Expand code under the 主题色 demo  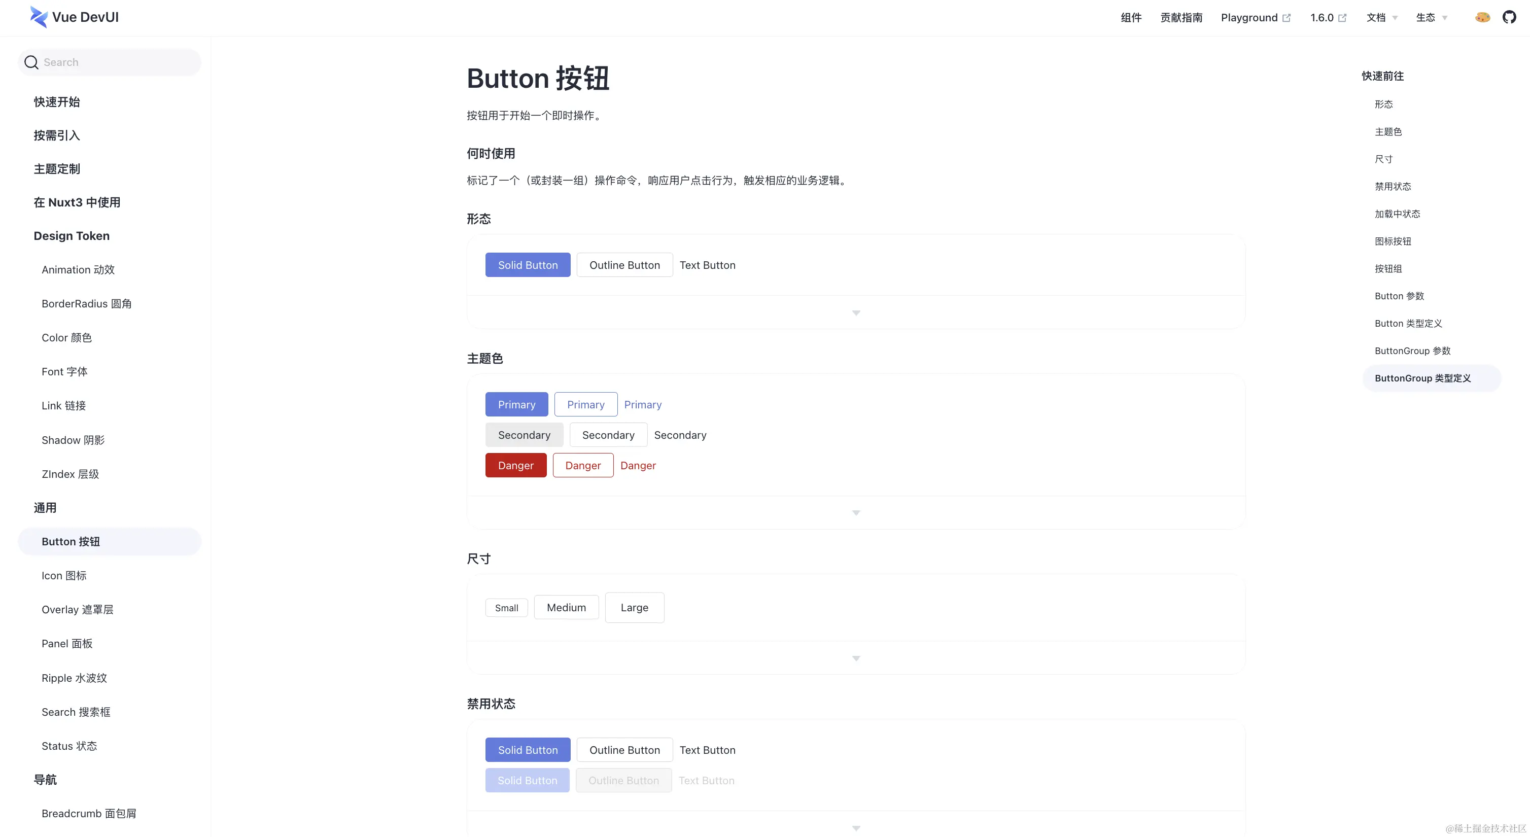click(x=856, y=513)
